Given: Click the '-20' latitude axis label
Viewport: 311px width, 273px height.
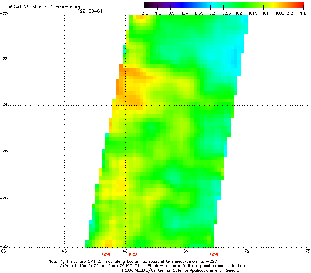Looking at the screenshot, I should pyautogui.click(x=4, y=14).
